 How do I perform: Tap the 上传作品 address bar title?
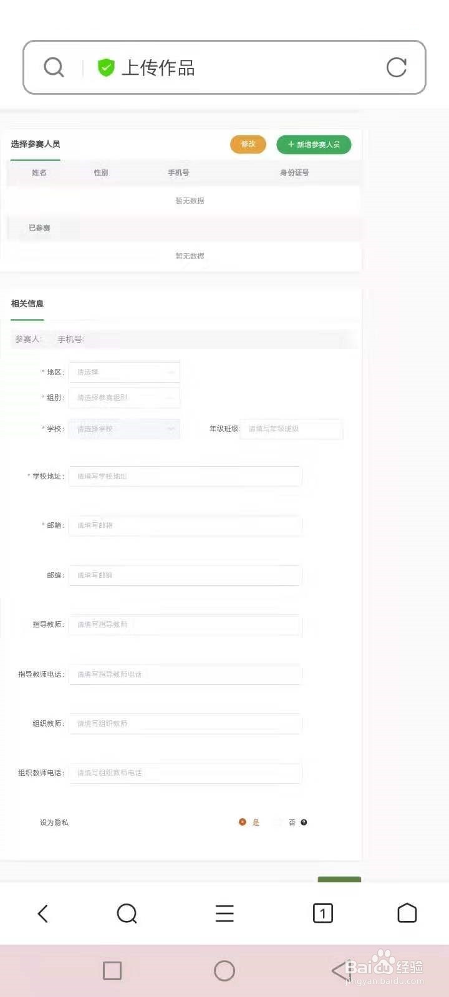(x=158, y=67)
